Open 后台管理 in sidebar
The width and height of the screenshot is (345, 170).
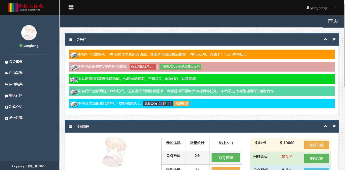[x=16, y=118]
